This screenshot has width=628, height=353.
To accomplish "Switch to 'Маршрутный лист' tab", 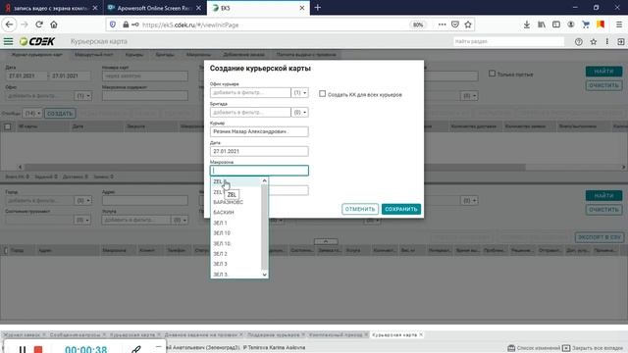I will click(94, 55).
